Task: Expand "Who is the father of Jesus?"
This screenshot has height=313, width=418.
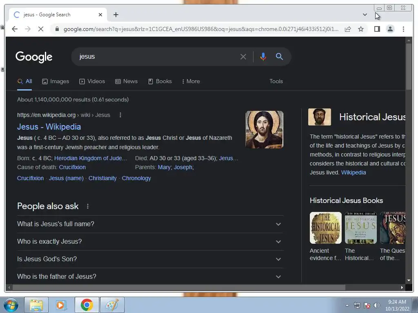Action: click(150, 277)
